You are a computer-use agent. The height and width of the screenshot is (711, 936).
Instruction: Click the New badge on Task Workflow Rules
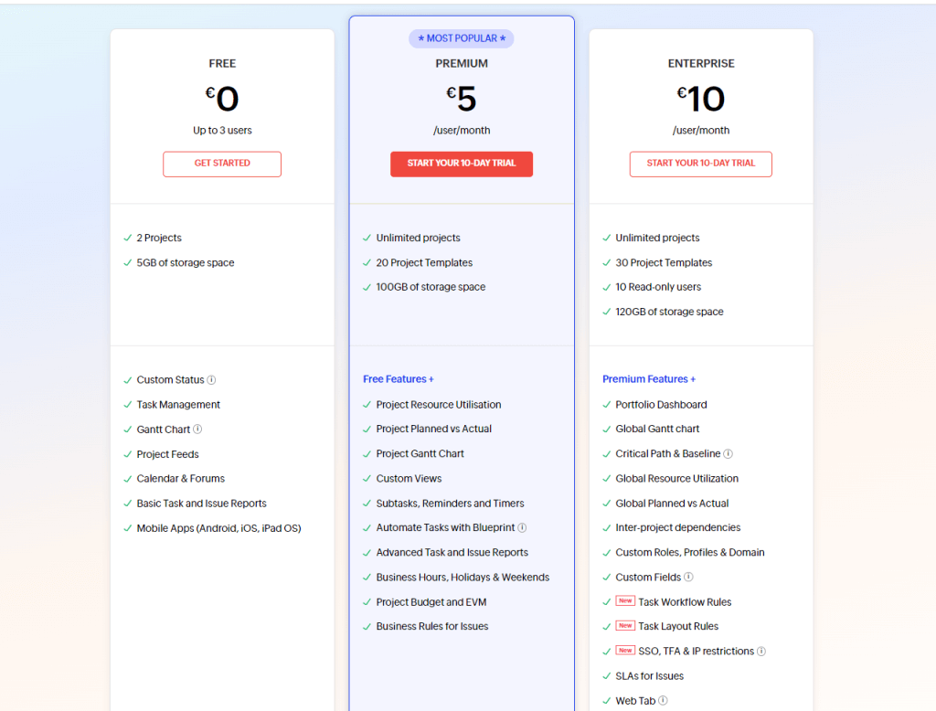point(625,601)
